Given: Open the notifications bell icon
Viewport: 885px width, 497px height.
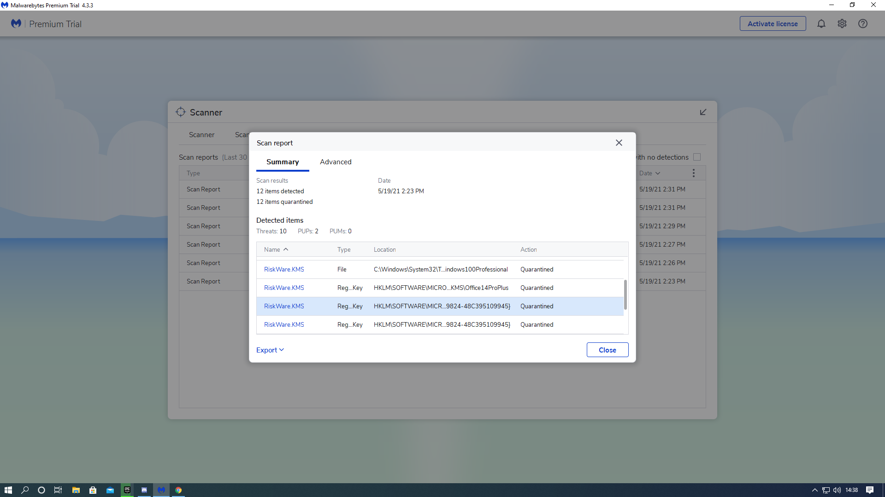Looking at the screenshot, I should pos(821,24).
